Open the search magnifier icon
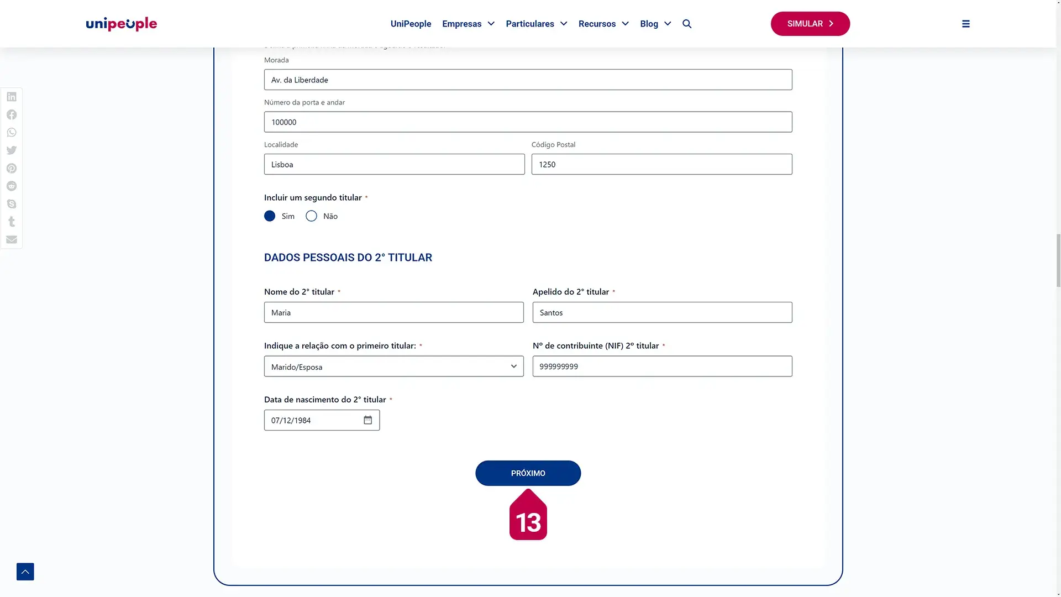 [687, 24]
